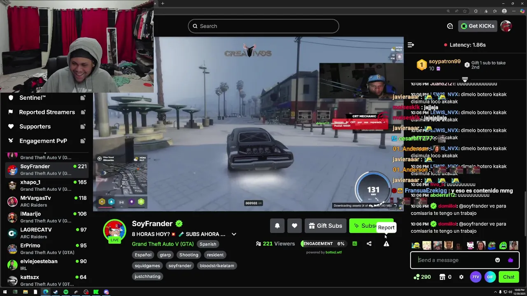Viewport: 527px width, 296px height.
Task: Click SoyFrander streamer avatar with LIVE badge
Action: 114,231
